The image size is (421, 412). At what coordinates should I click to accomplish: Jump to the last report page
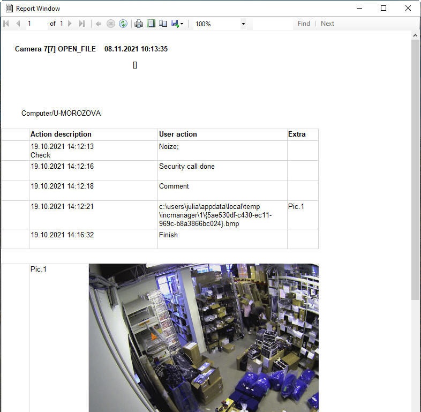[x=82, y=24]
